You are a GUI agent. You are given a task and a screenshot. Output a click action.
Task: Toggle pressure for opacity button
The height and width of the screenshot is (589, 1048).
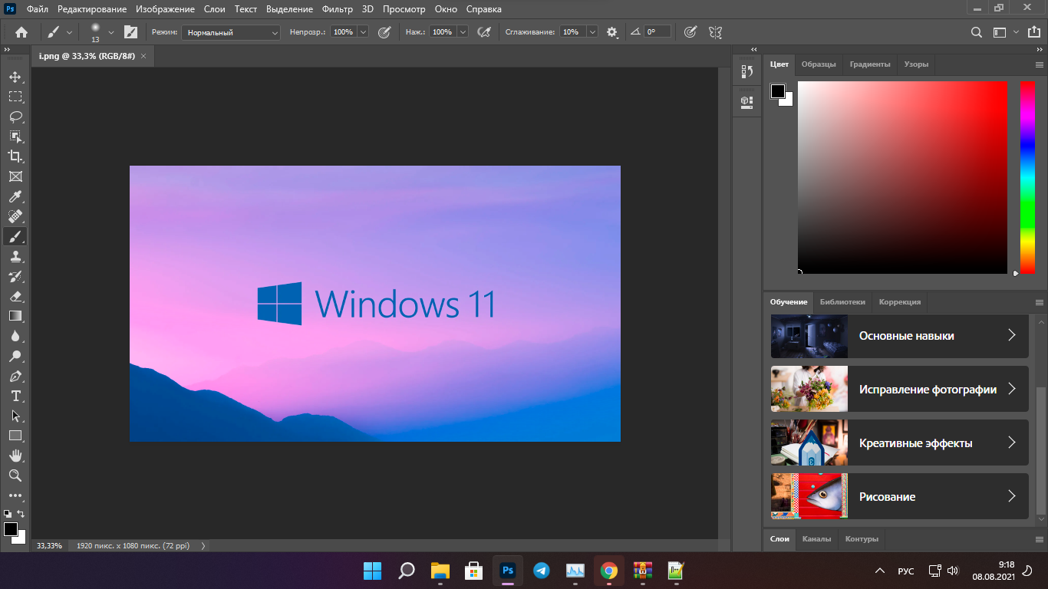384,32
